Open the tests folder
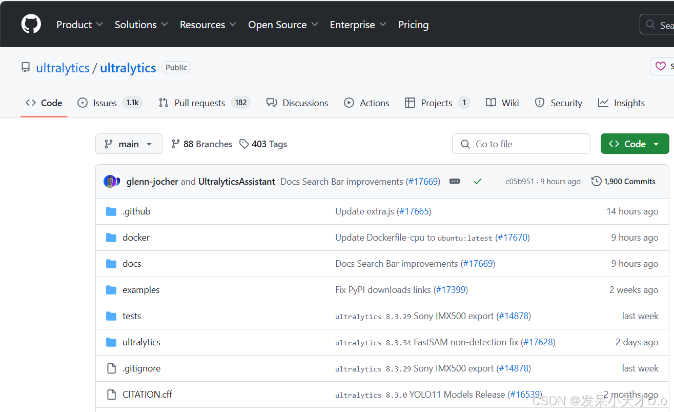 pyautogui.click(x=132, y=316)
